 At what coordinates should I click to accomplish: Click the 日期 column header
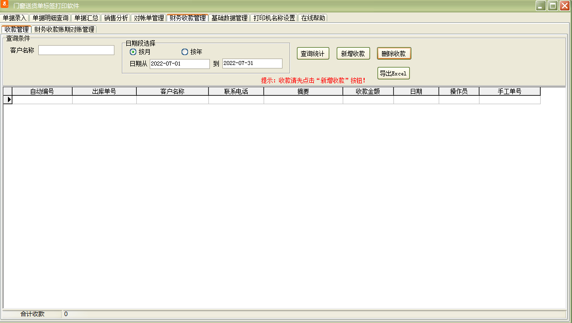pos(416,91)
